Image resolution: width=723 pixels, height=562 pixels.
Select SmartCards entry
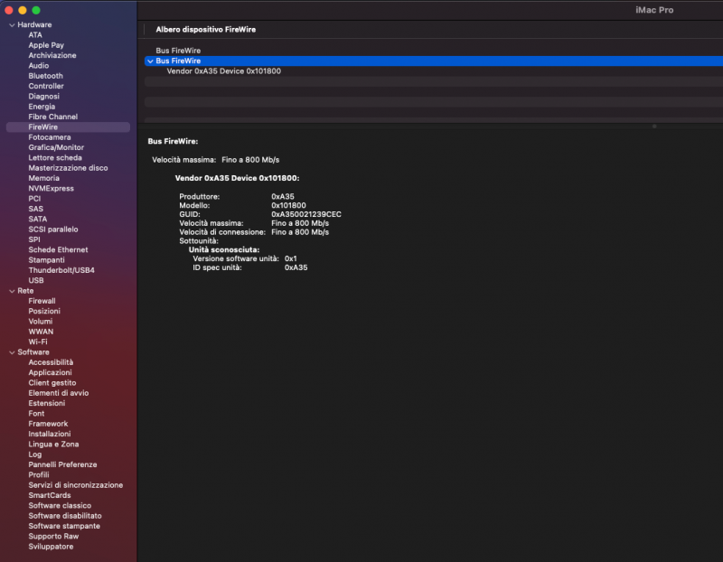pyautogui.click(x=50, y=495)
